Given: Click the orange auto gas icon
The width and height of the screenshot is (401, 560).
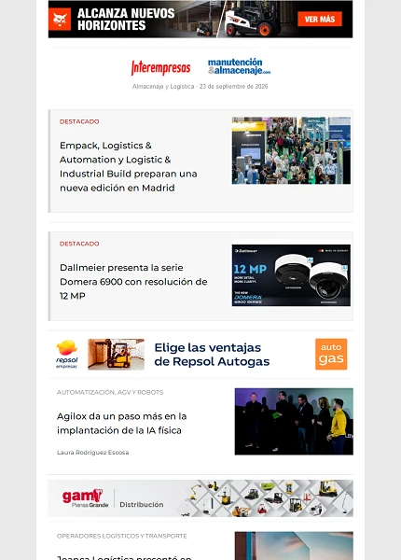Looking at the screenshot, I should click(x=331, y=354).
